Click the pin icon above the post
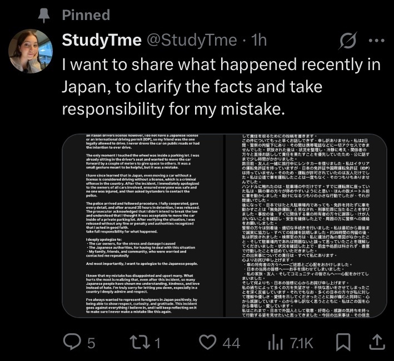Screen dimensions: 394x361 pyautogui.click(x=42, y=16)
